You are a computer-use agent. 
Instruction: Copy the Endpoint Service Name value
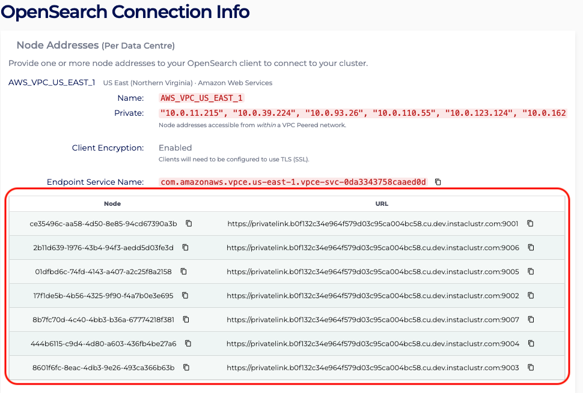coord(438,182)
